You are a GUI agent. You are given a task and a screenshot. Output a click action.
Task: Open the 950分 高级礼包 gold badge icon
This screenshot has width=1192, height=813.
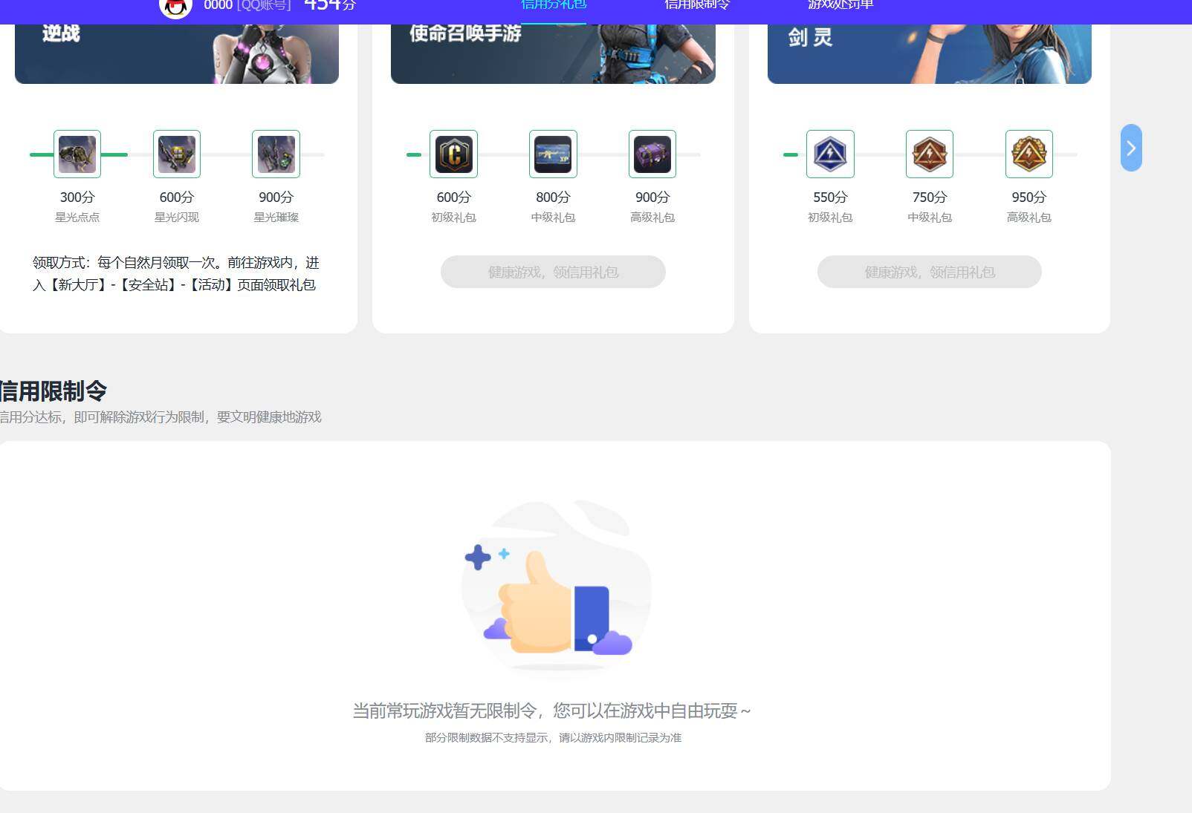(1029, 154)
